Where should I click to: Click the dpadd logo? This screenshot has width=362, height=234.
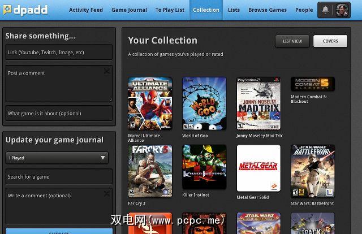[x=25, y=10]
